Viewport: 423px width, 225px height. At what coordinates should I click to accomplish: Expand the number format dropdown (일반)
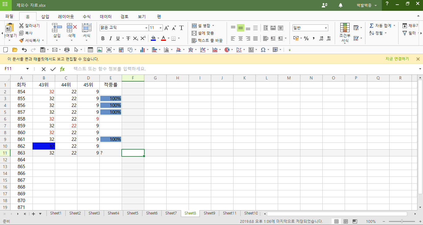[326, 28]
